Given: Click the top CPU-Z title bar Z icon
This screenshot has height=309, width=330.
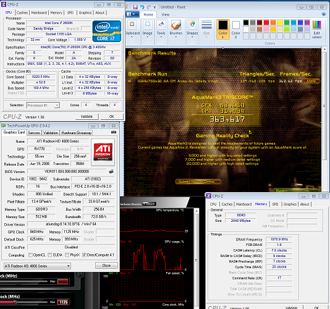Looking at the screenshot, I should click(x=4, y=4).
